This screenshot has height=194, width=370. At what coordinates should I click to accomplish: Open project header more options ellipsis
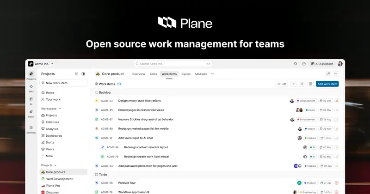pyautogui.click(x=336, y=74)
